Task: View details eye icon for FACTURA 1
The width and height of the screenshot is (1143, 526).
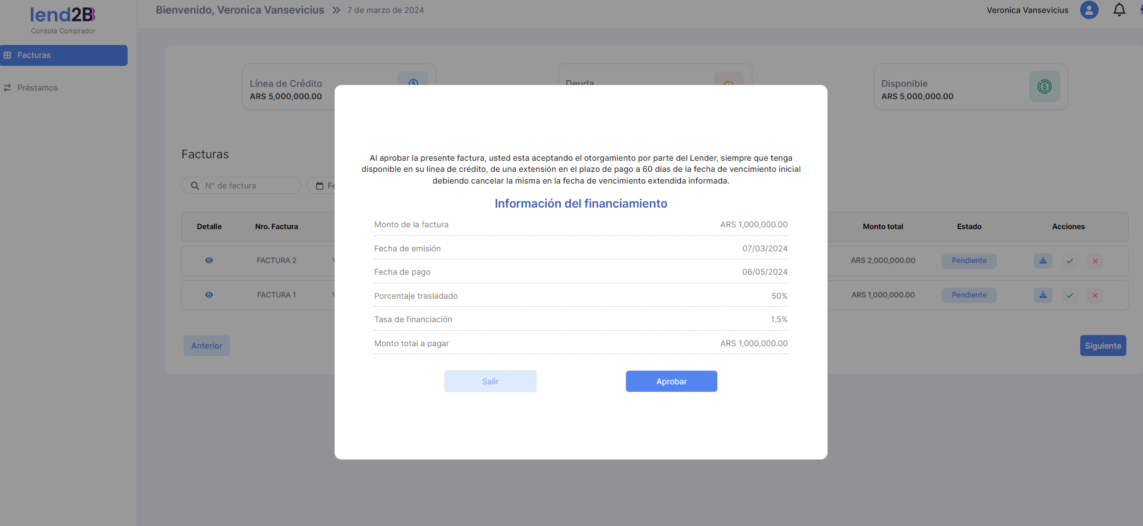Action: [x=209, y=295]
